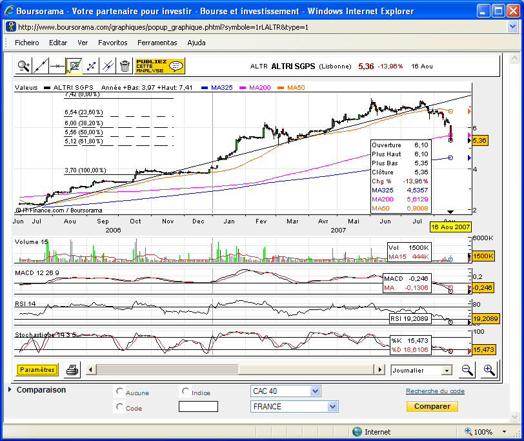Click the Internet Explorer logo in title bar
The width and height of the screenshot is (524, 441).
pyautogui.click(x=9, y=11)
